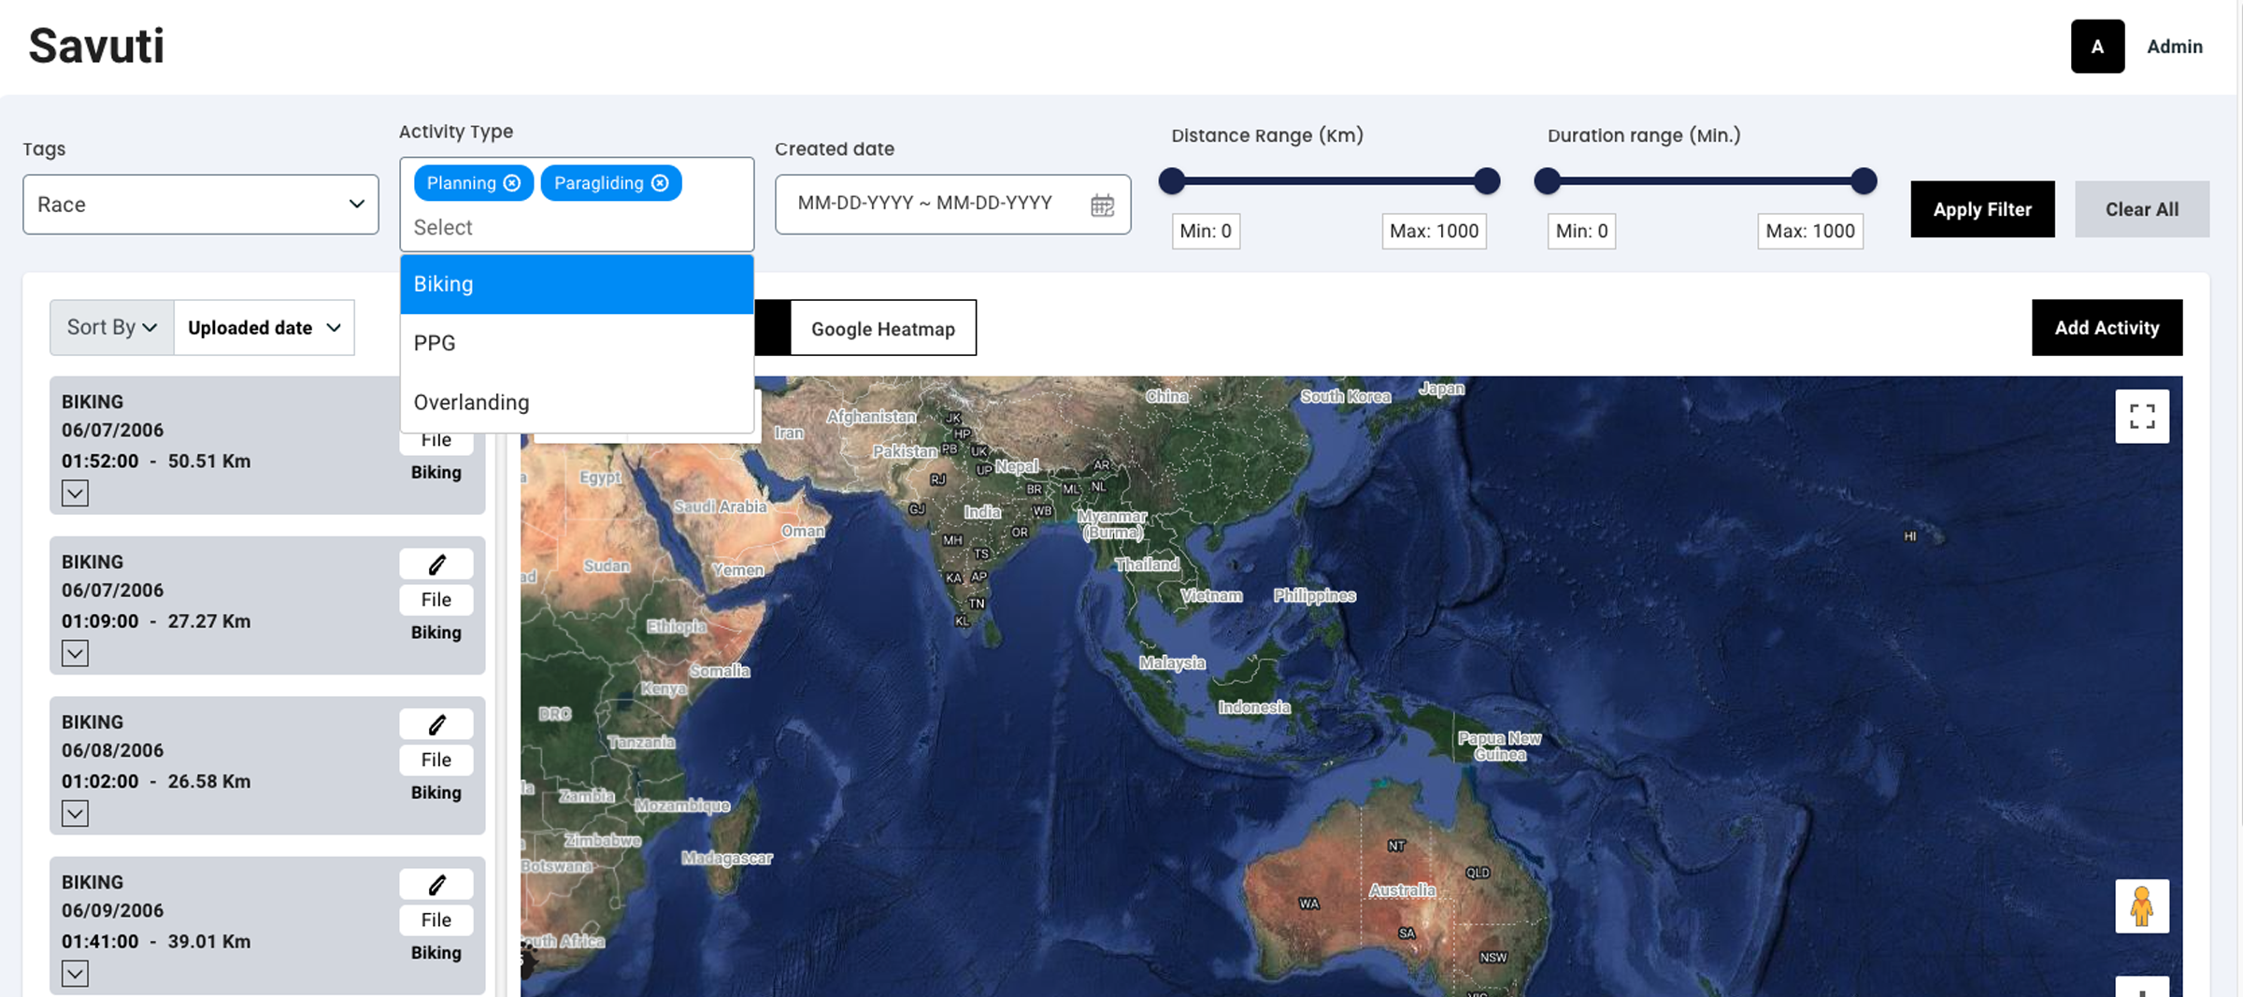2243x997 pixels.
Task: Click the Street View pegman icon
Action: coord(2141,905)
